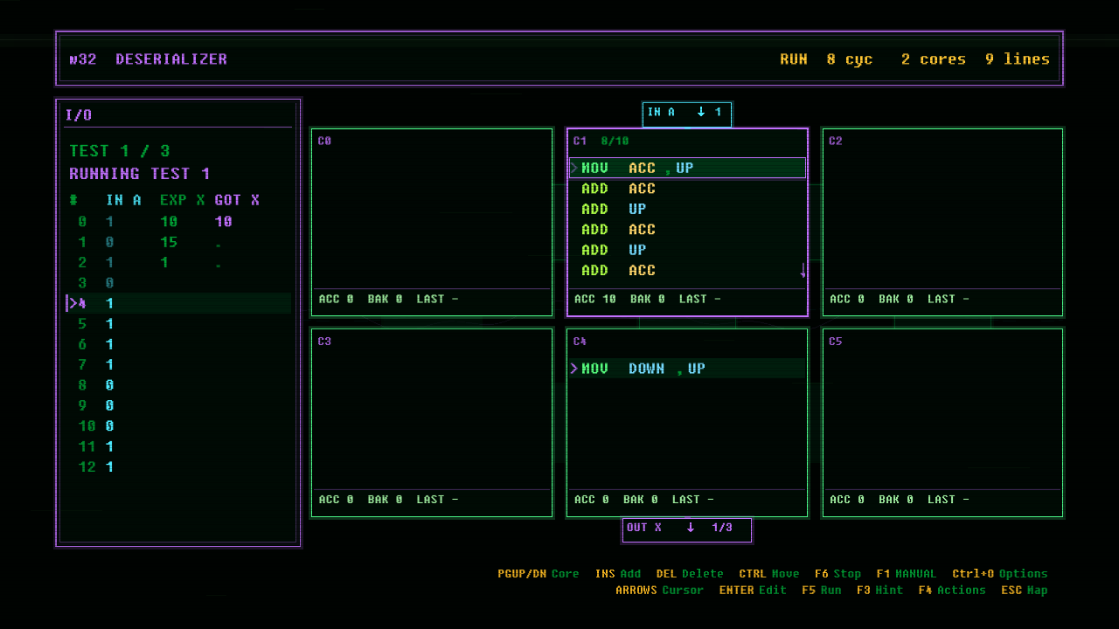
Task: Click the I/O panel title
Action: [79, 115]
